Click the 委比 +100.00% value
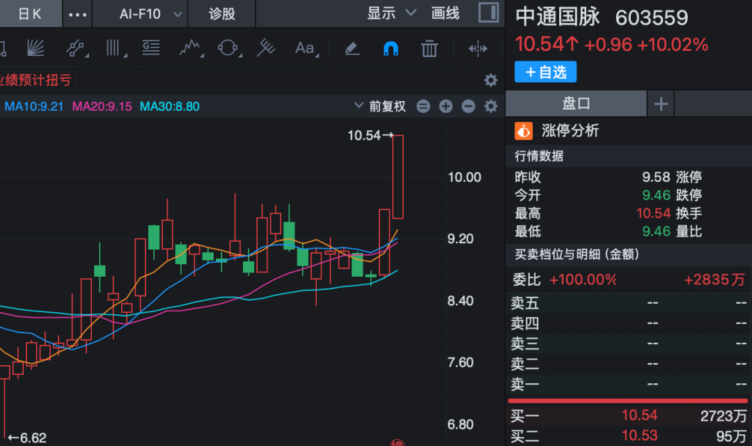This screenshot has height=446, width=752. click(583, 279)
